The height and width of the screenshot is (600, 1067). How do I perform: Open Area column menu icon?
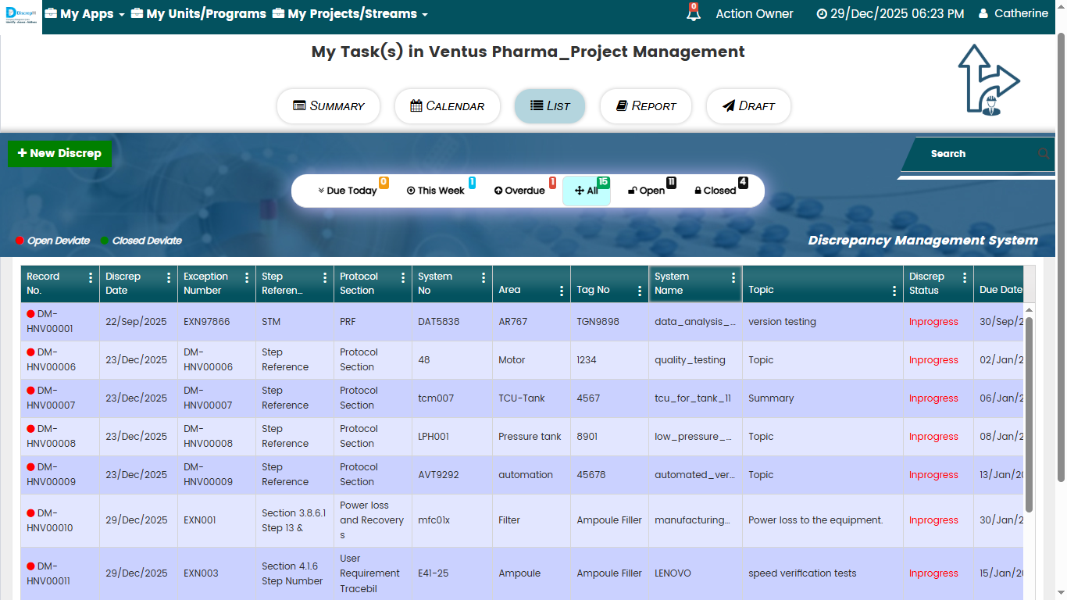(x=561, y=291)
